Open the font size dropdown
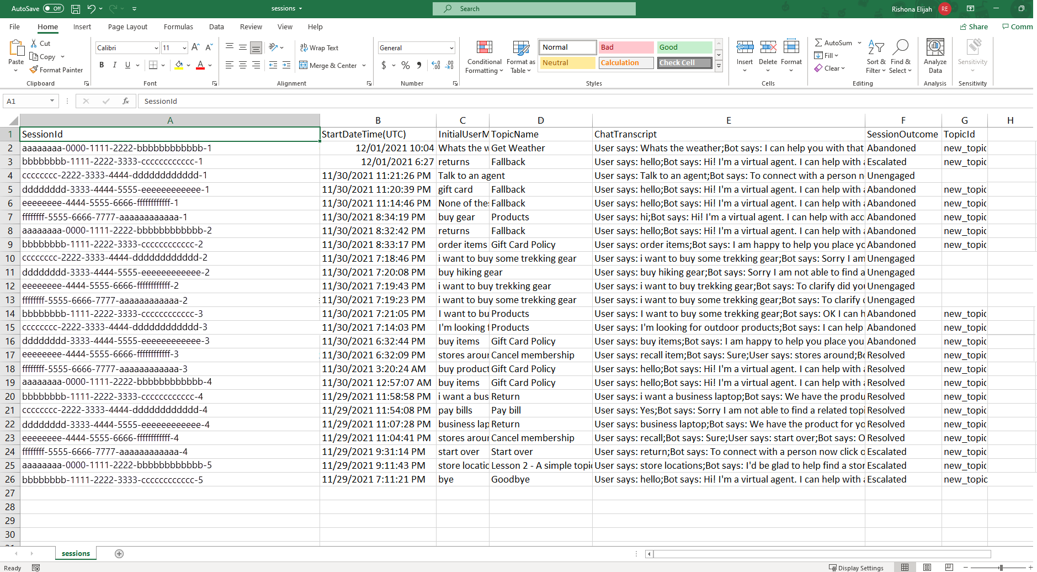The image size is (1037, 572). coord(184,48)
